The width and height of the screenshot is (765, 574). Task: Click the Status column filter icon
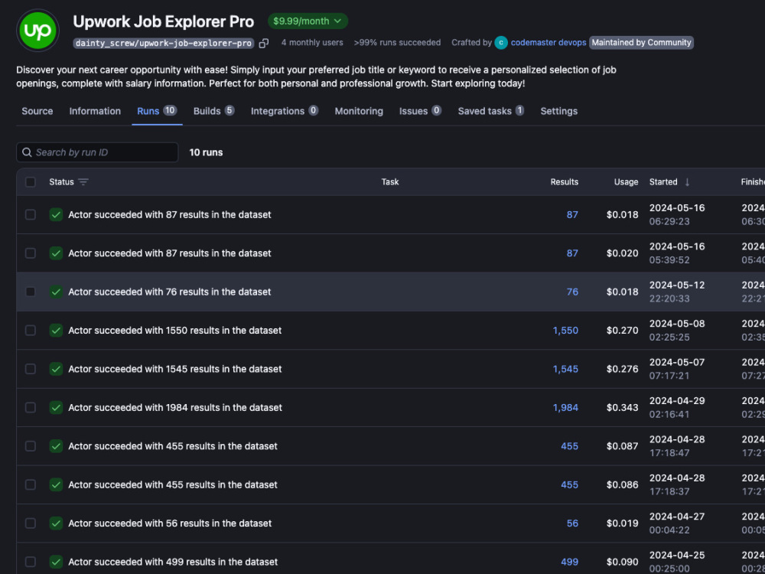coord(83,182)
